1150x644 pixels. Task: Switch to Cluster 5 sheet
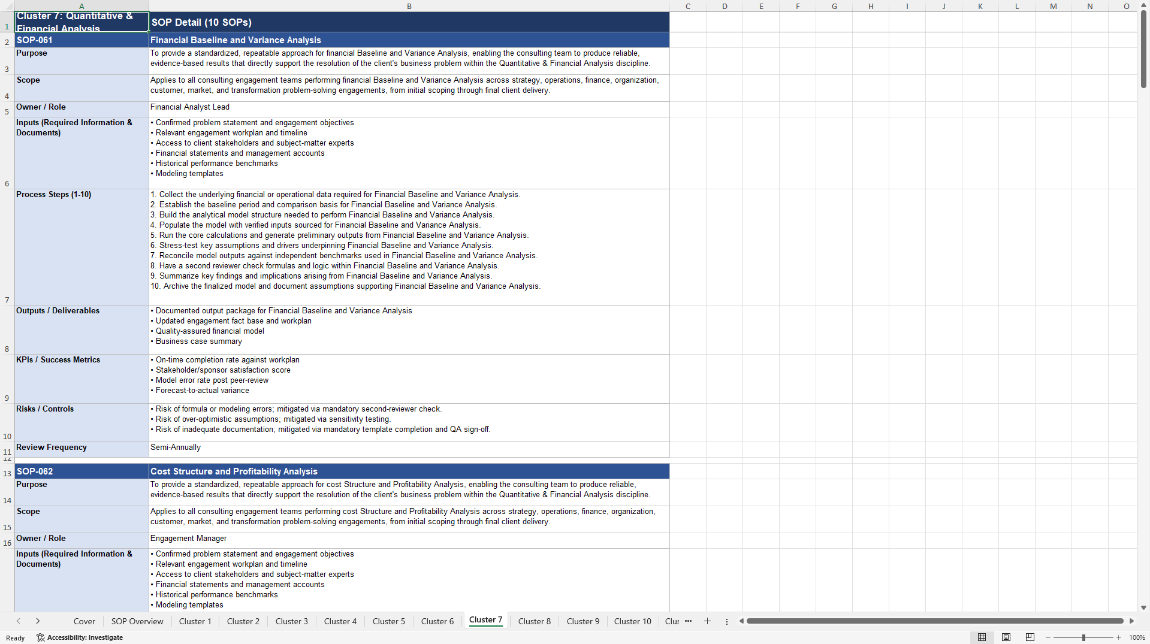pyautogui.click(x=389, y=621)
